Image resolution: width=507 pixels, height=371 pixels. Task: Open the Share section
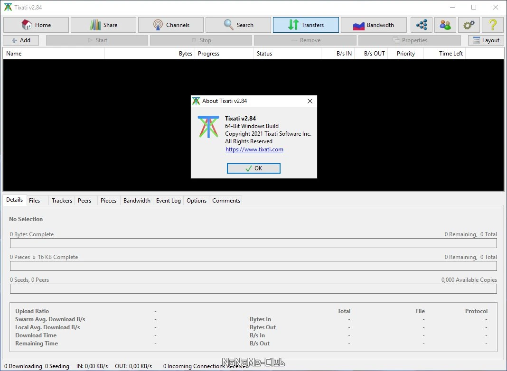[x=103, y=25]
